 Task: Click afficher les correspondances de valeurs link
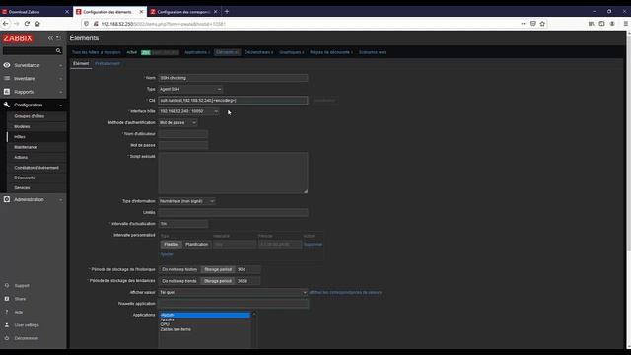tap(345, 292)
